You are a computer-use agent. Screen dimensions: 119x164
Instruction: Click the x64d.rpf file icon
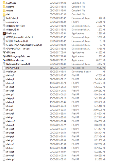click(4, 87)
